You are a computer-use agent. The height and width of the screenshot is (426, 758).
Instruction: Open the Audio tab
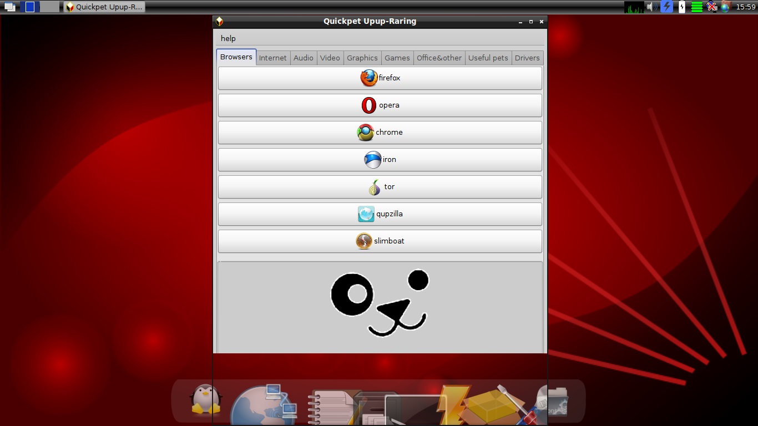coord(304,58)
